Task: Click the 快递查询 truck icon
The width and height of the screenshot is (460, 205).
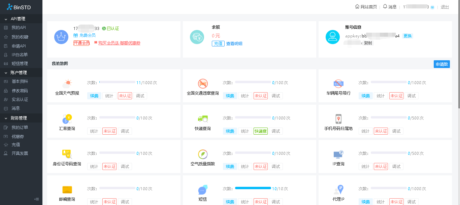Action: pos(203,119)
